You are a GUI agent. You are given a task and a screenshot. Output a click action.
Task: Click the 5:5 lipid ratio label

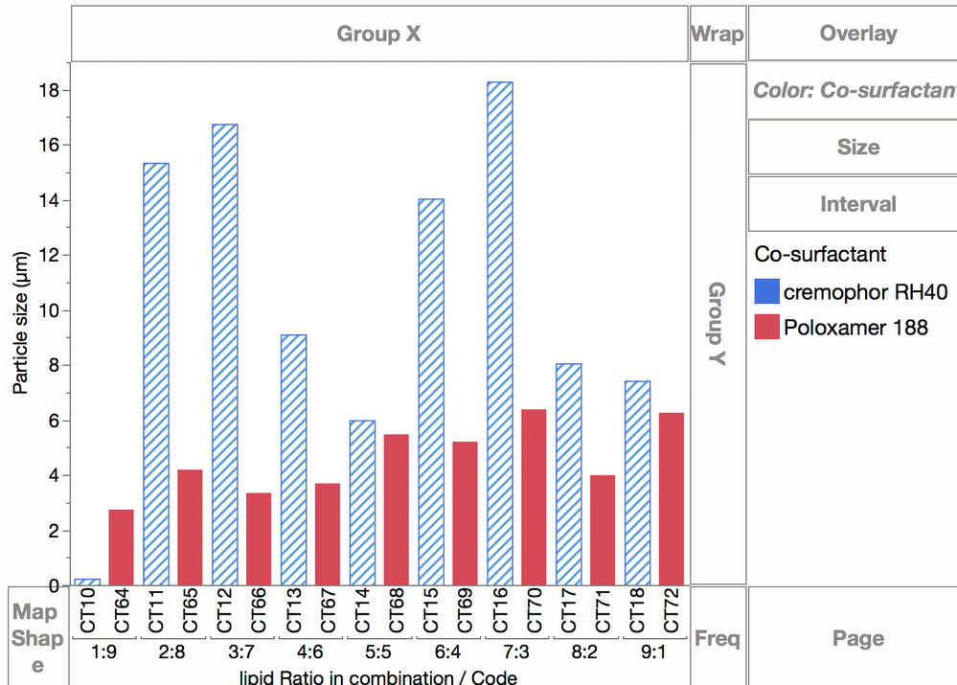(378, 652)
